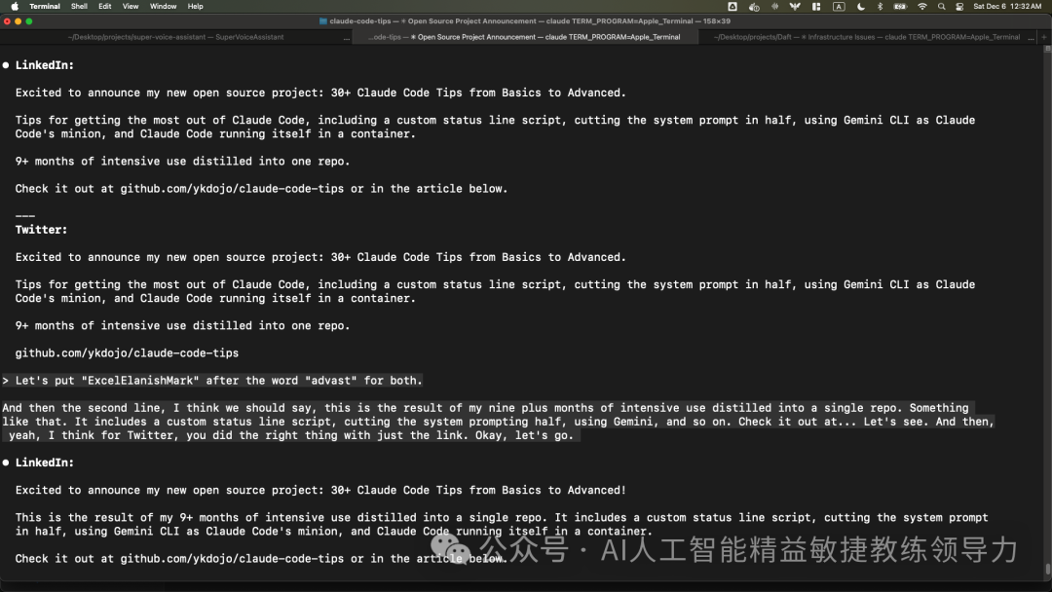Click the line 'This is the result of my 9+ months'
The image size is (1052, 592).
click(x=502, y=517)
